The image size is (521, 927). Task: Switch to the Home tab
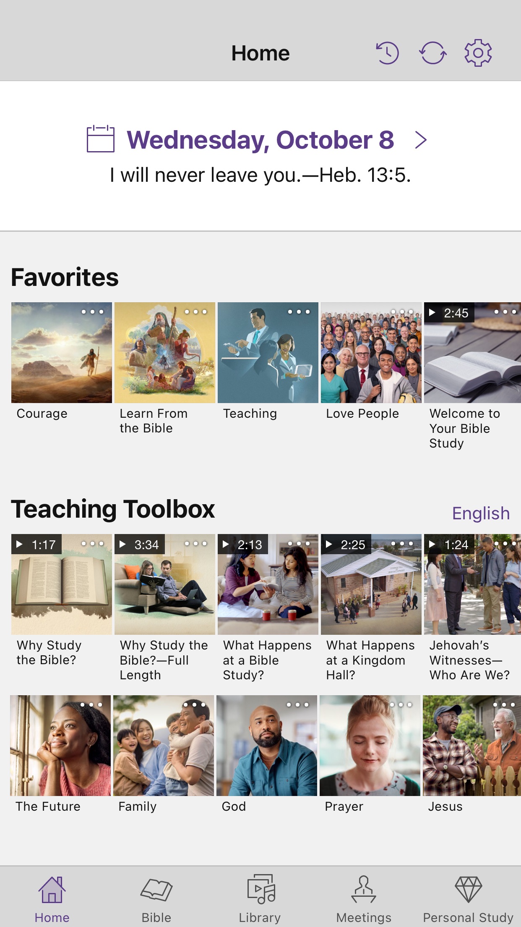[52, 899]
